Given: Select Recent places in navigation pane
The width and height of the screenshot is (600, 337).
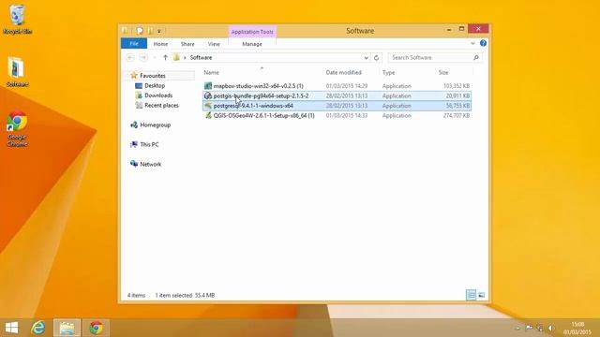Looking at the screenshot, I should 161,106.
